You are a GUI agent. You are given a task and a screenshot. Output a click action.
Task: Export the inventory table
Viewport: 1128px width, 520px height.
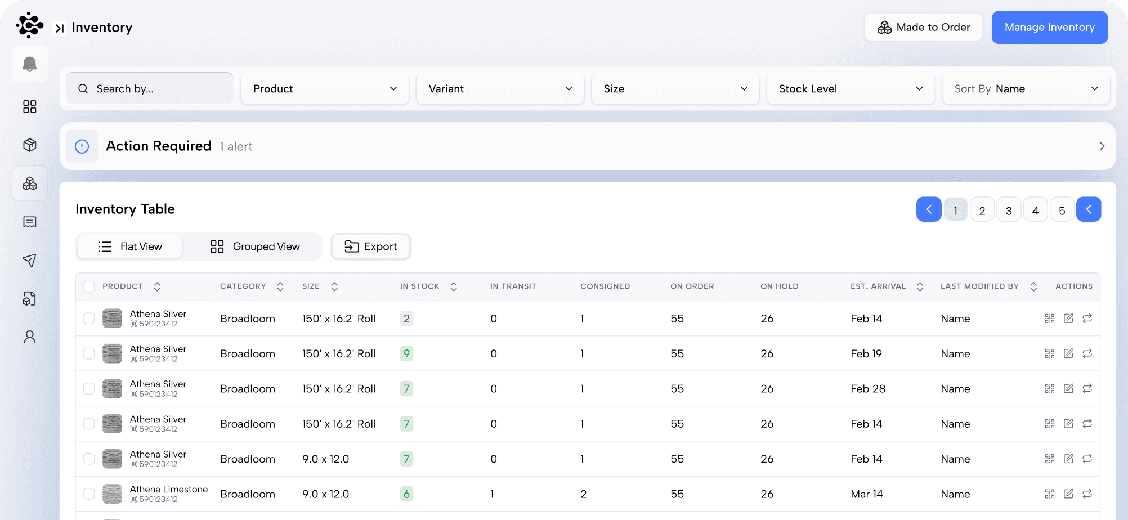(x=370, y=246)
